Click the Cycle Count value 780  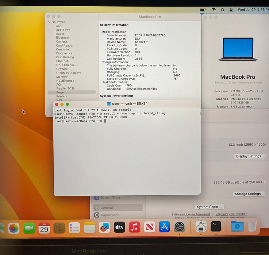pyautogui.click(x=129, y=86)
